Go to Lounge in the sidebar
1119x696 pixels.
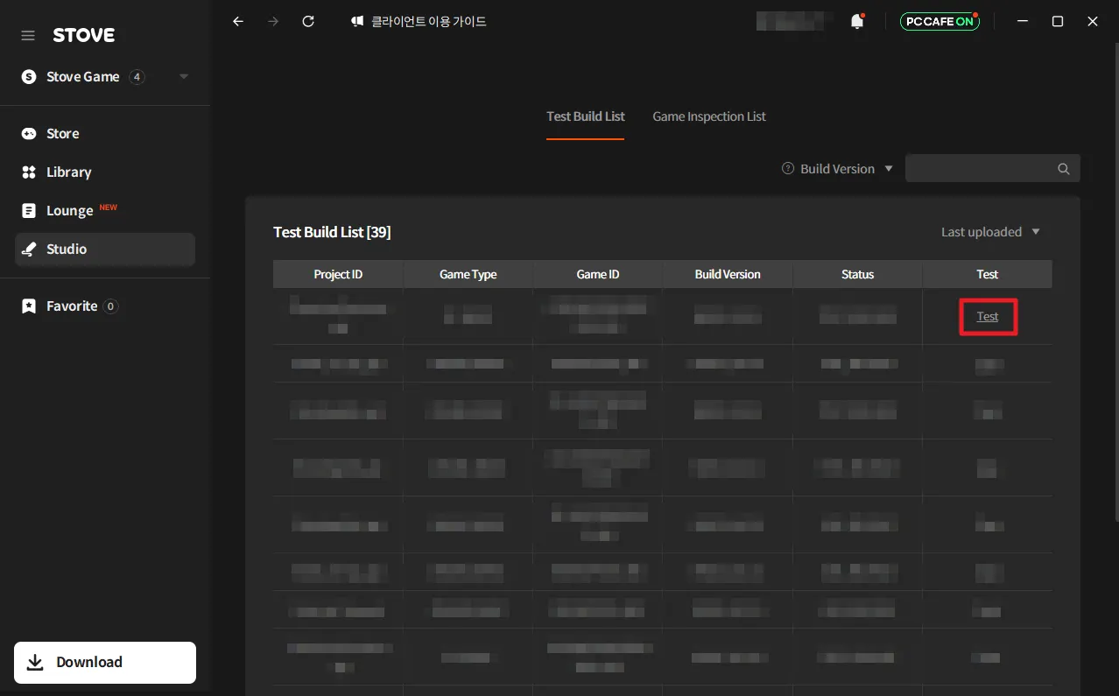pos(105,210)
